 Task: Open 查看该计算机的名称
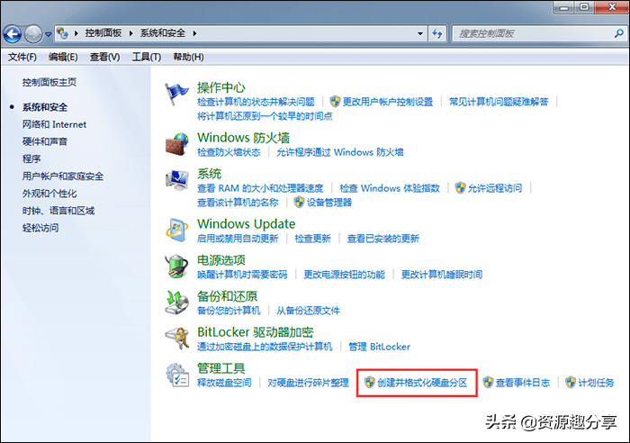click(238, 203)
